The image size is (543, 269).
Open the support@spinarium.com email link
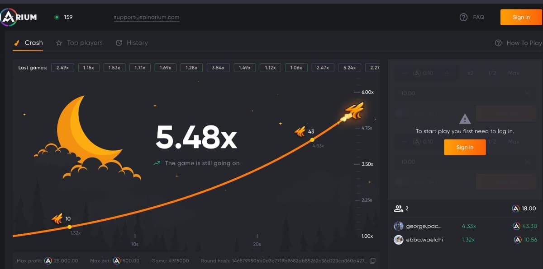pos(147,17)
